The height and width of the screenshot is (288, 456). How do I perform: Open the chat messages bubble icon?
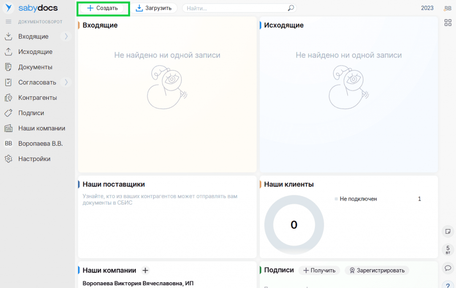tap(448, 268)
